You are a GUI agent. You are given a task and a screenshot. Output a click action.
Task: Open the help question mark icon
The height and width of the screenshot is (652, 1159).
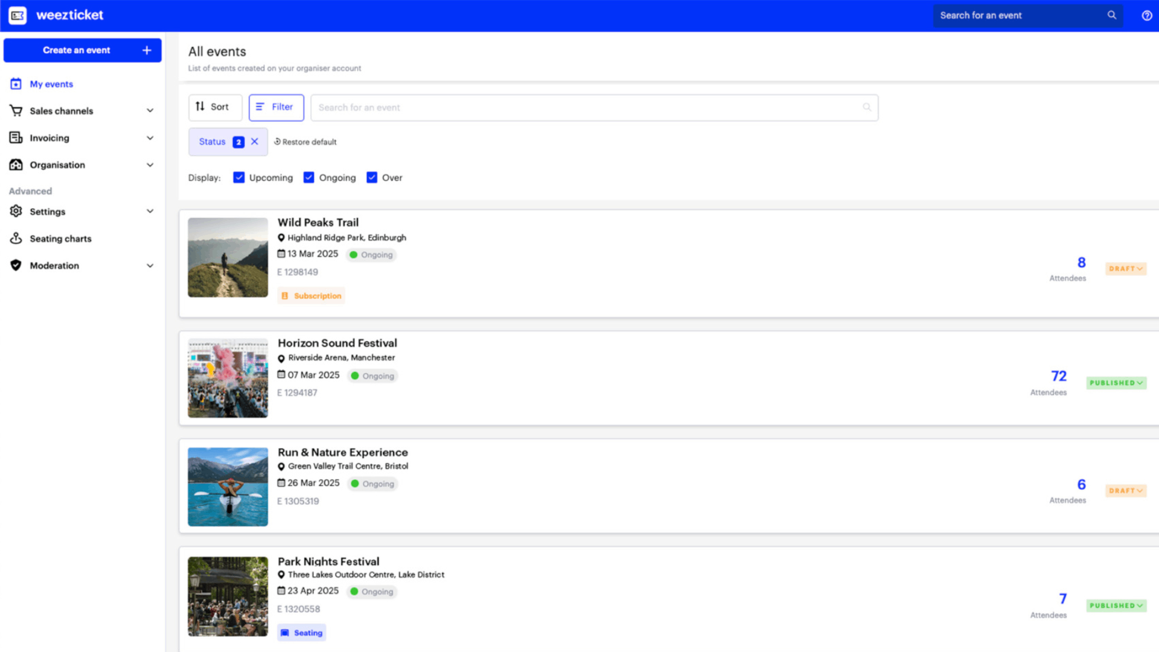(x=1146, y=16)
